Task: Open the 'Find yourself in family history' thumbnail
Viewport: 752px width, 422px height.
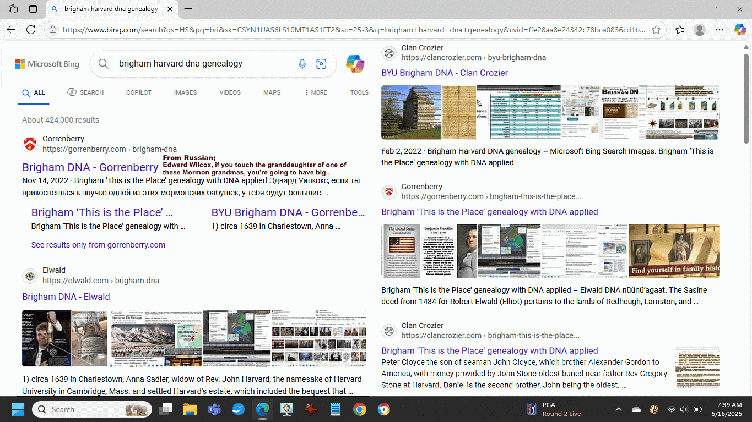Action: click(674, 251)
